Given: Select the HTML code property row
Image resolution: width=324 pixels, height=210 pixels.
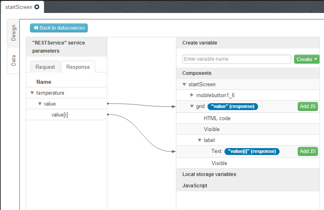Looking at the screenshot, I should tap(217, 119).
